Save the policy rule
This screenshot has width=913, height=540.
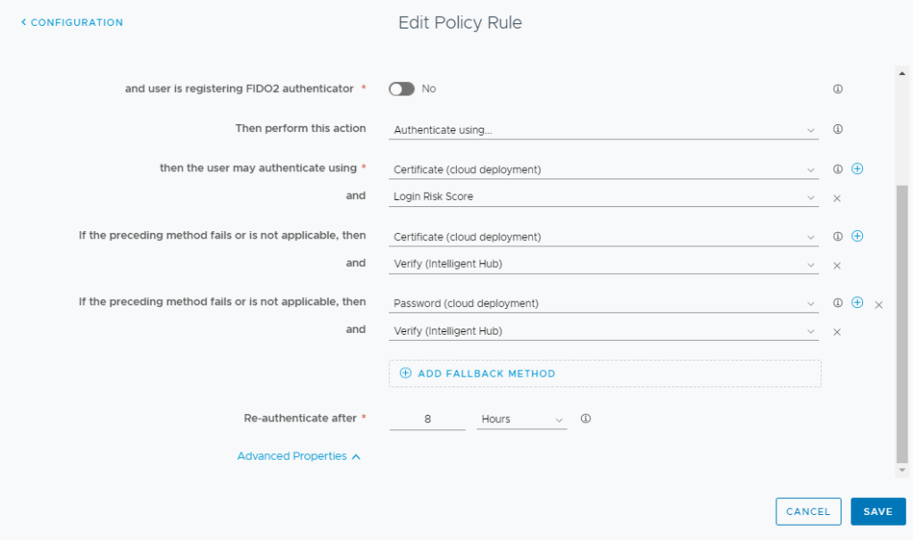(877, 511)
